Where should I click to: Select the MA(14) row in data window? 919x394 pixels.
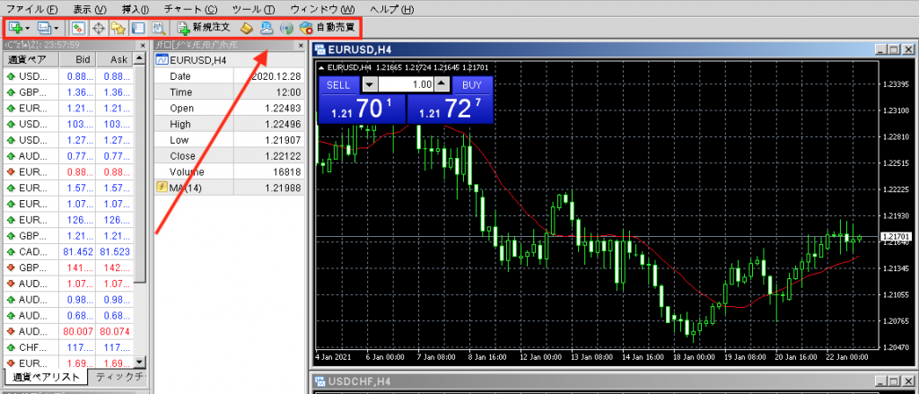click(x=229, y=187)
